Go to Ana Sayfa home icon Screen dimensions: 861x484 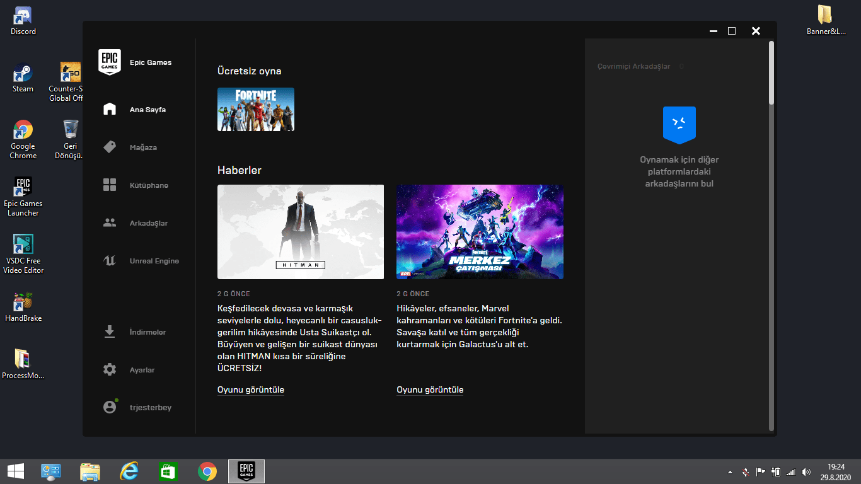point(110,109)
